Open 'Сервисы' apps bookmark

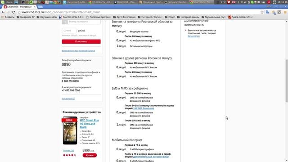click(8, 17)
